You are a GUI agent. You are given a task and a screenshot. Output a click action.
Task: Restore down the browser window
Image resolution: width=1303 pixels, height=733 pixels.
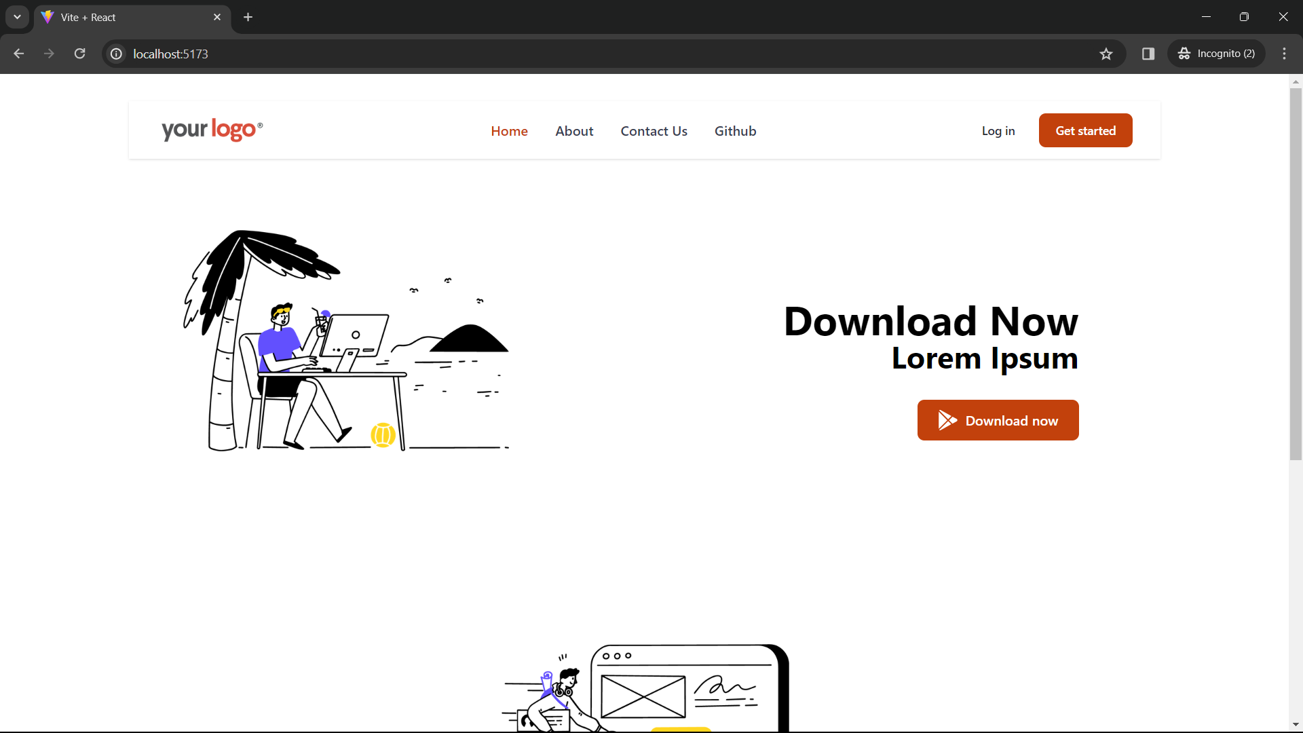[x=1244, y=17]
